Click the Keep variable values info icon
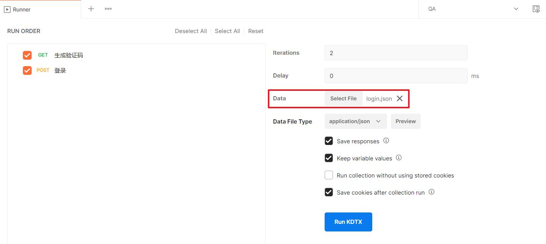This screenshot has height=244, width=546. pyautogui.click(x=399, y=158)
